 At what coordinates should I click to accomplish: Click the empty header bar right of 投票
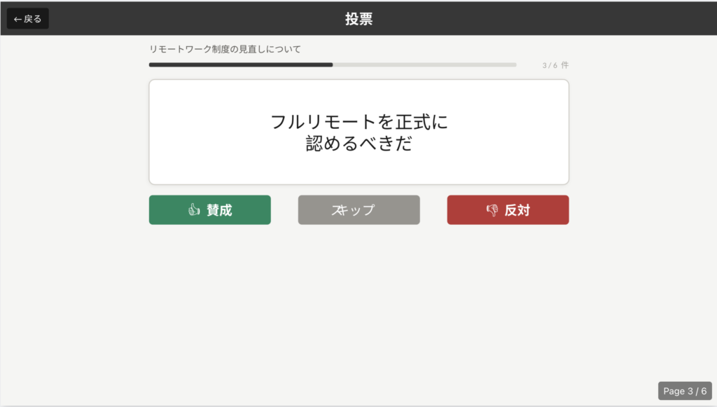(x=546, y=19)
